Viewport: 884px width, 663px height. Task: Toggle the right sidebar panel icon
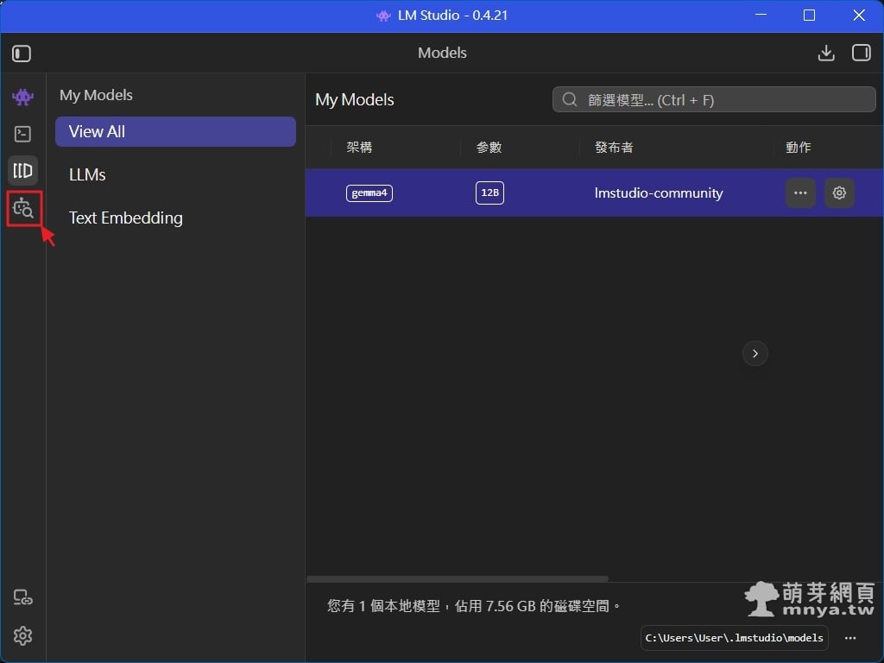click(x=861, y=53)
